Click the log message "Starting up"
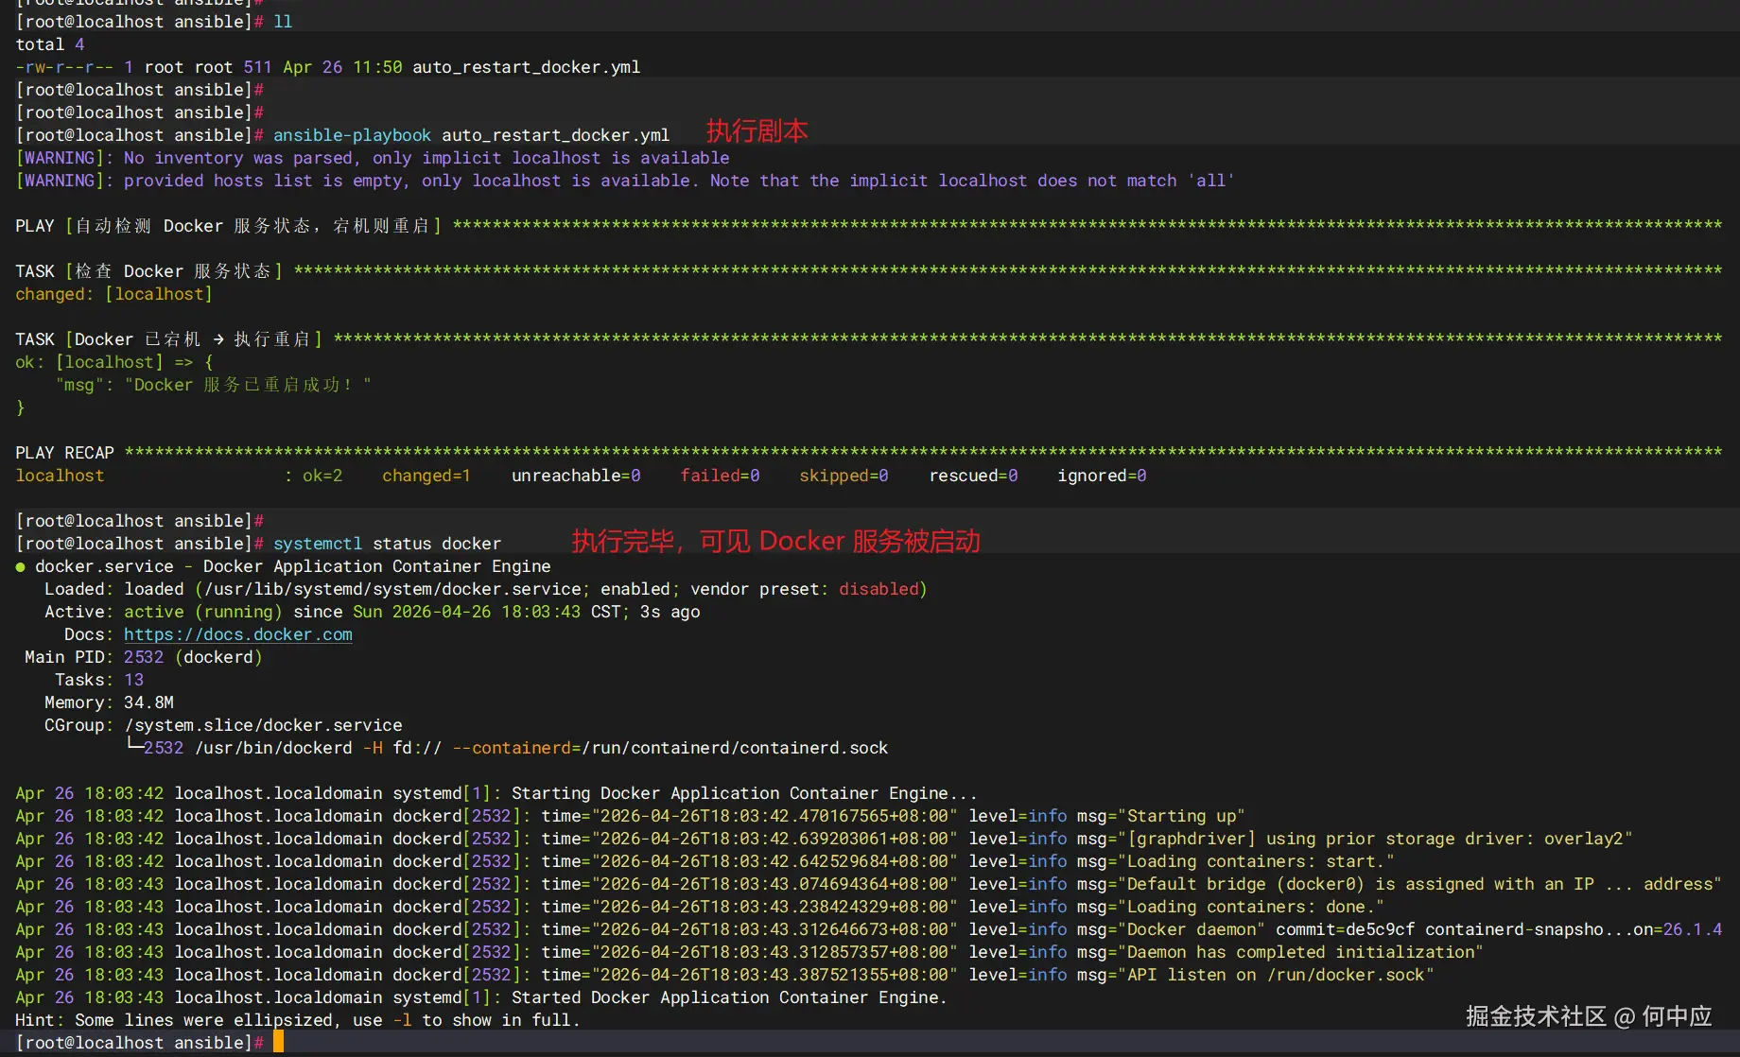1740x1057 pixels. [x=1181, y=816]
